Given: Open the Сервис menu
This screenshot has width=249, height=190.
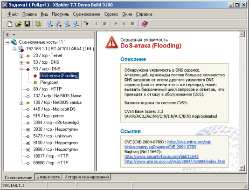Looking at the screenshot, I should pyautogui.click(x=111, y=14).
